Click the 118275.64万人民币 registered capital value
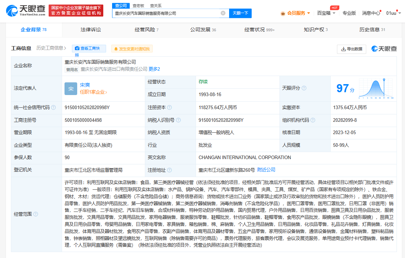405x258 pixels. (x=217, y=107)
